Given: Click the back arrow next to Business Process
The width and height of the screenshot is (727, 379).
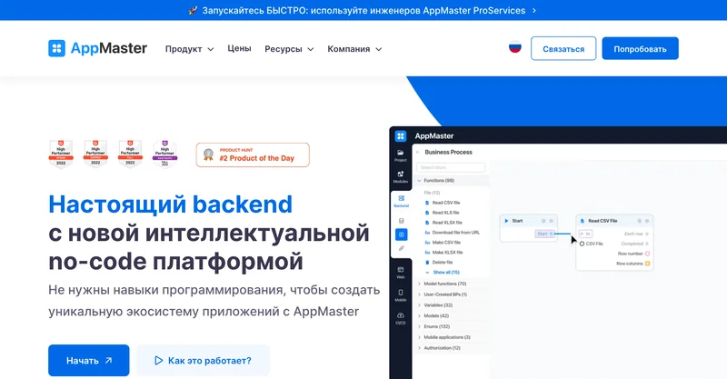Looking at the screenshot, I should pos(418,152).
